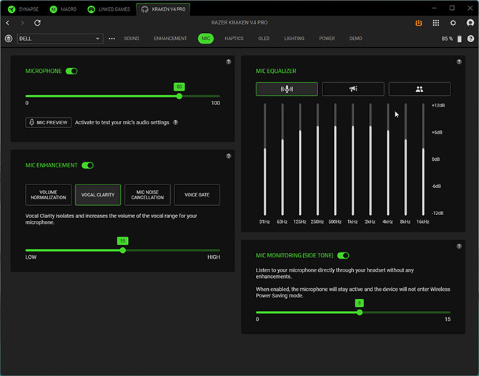479x376 pixels.
Task: Select the Mic section pill
Action: pyautogui.click(x=206, y=39)
